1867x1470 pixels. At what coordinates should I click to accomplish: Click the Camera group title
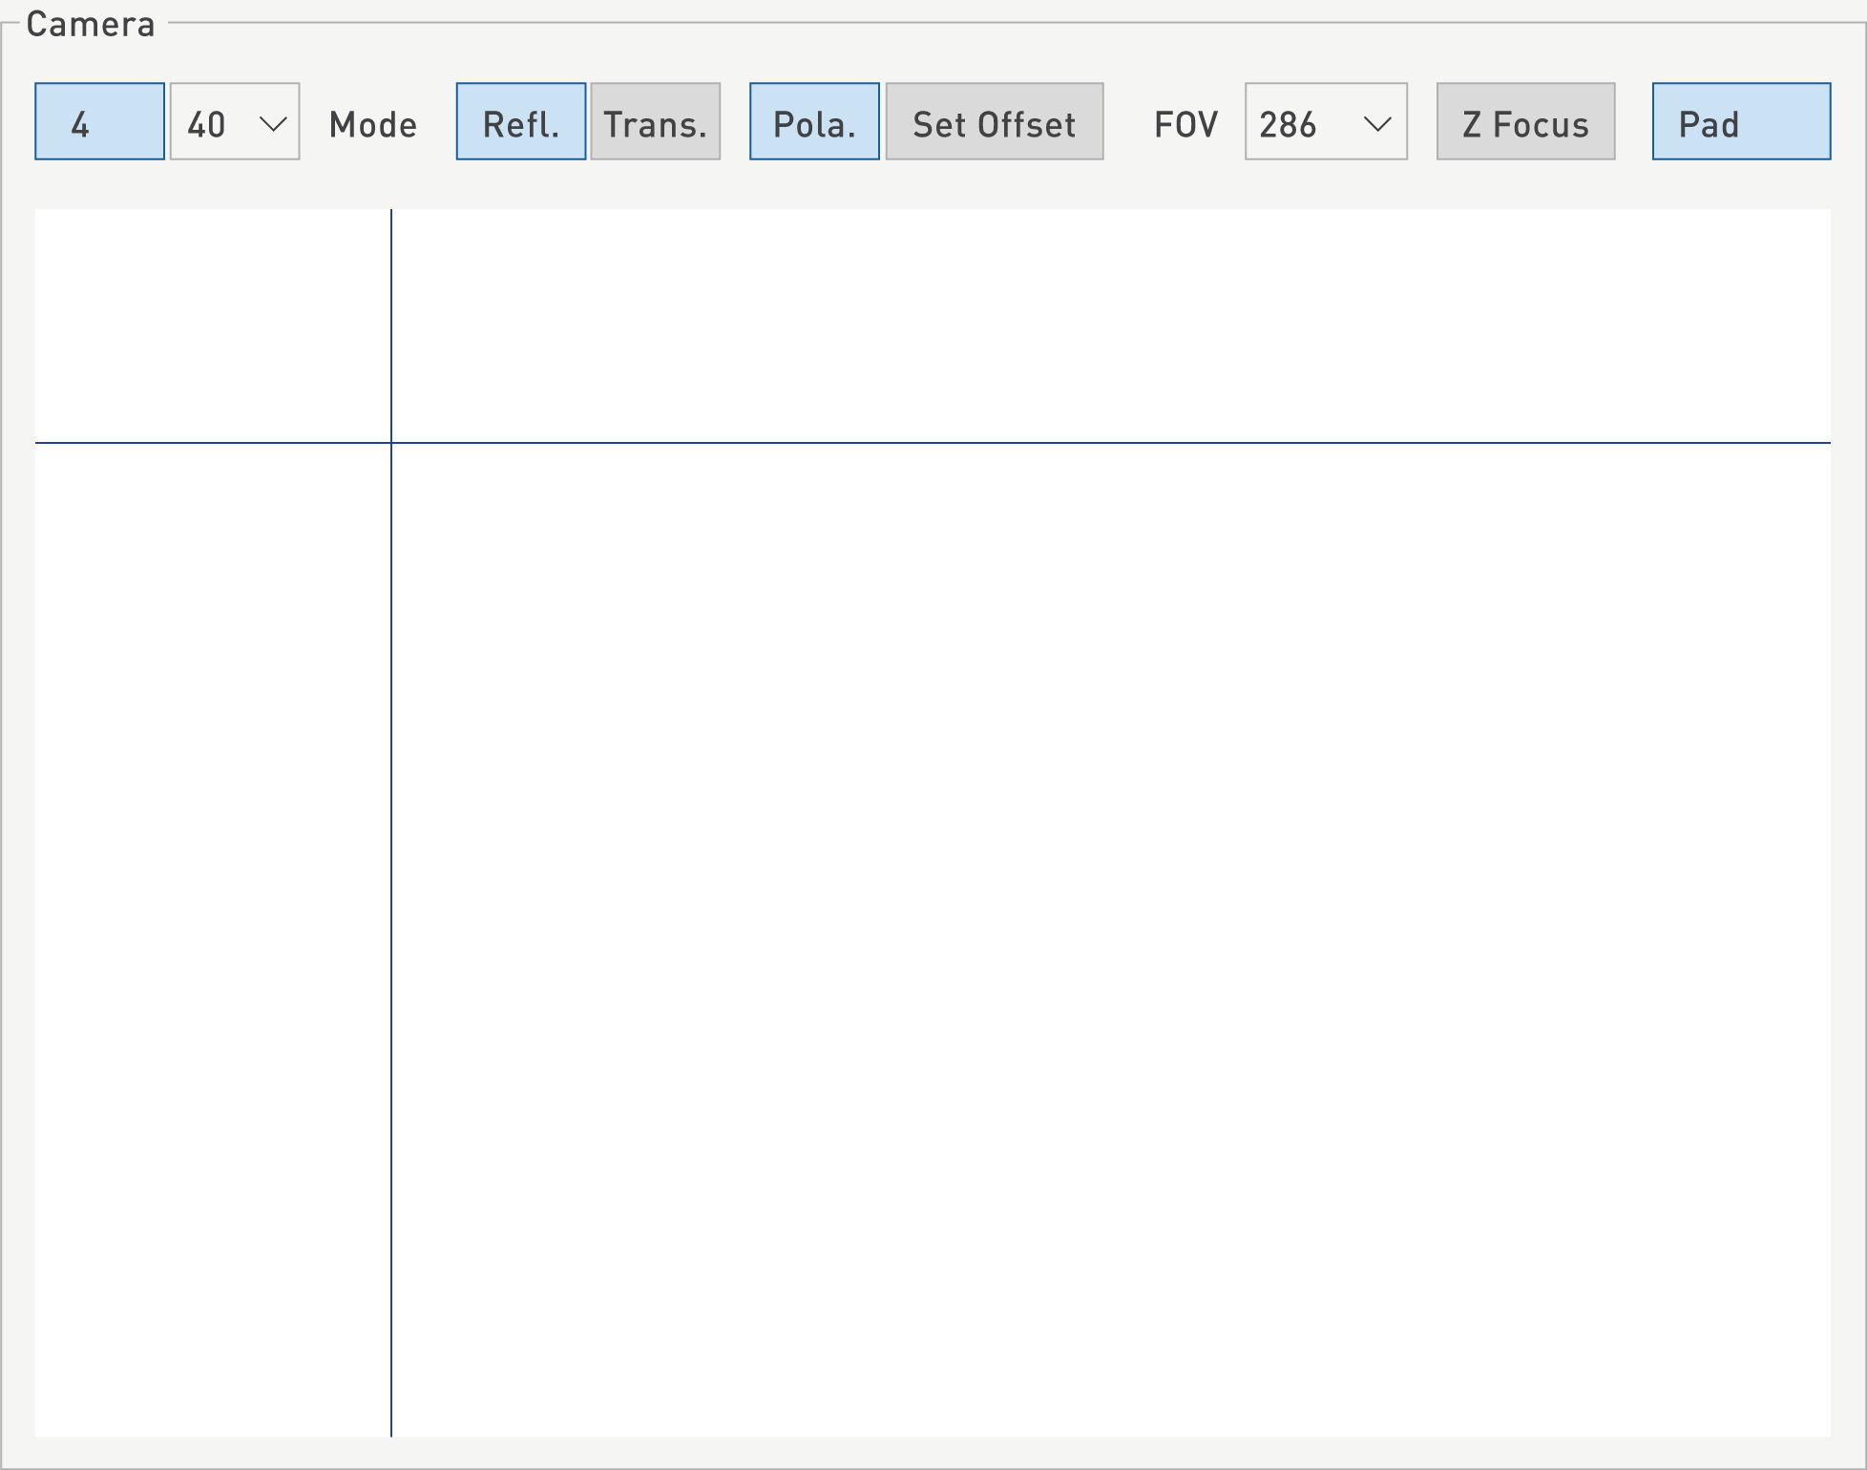[90, 24]
